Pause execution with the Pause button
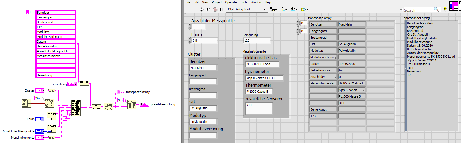 (x=221, y=9)
